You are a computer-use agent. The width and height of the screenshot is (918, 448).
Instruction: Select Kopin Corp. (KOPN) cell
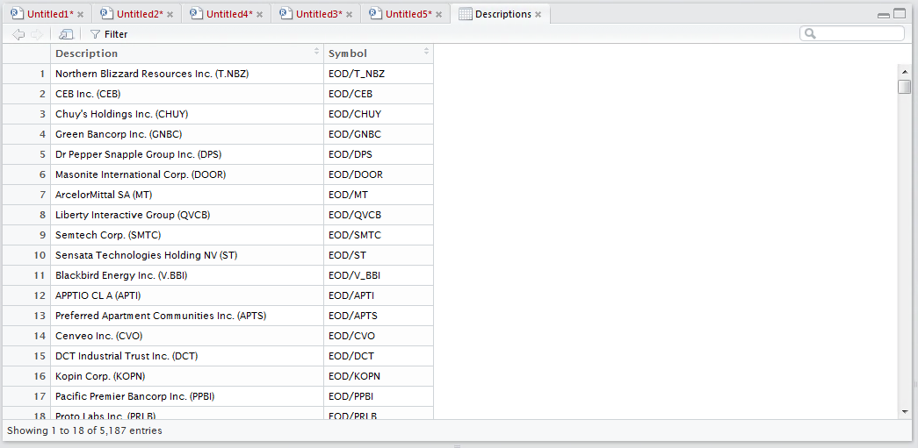[187, 375]
